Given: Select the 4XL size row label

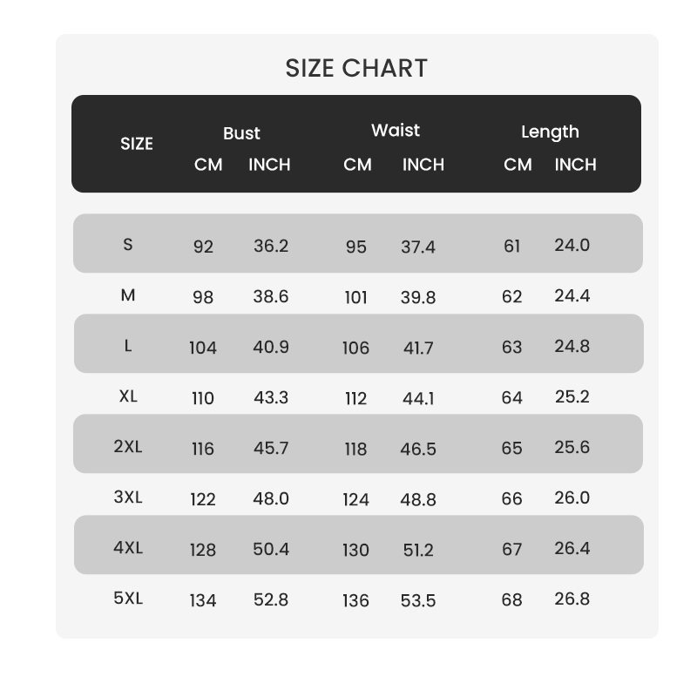Looking at the screenshot, I should pos(128,548).
